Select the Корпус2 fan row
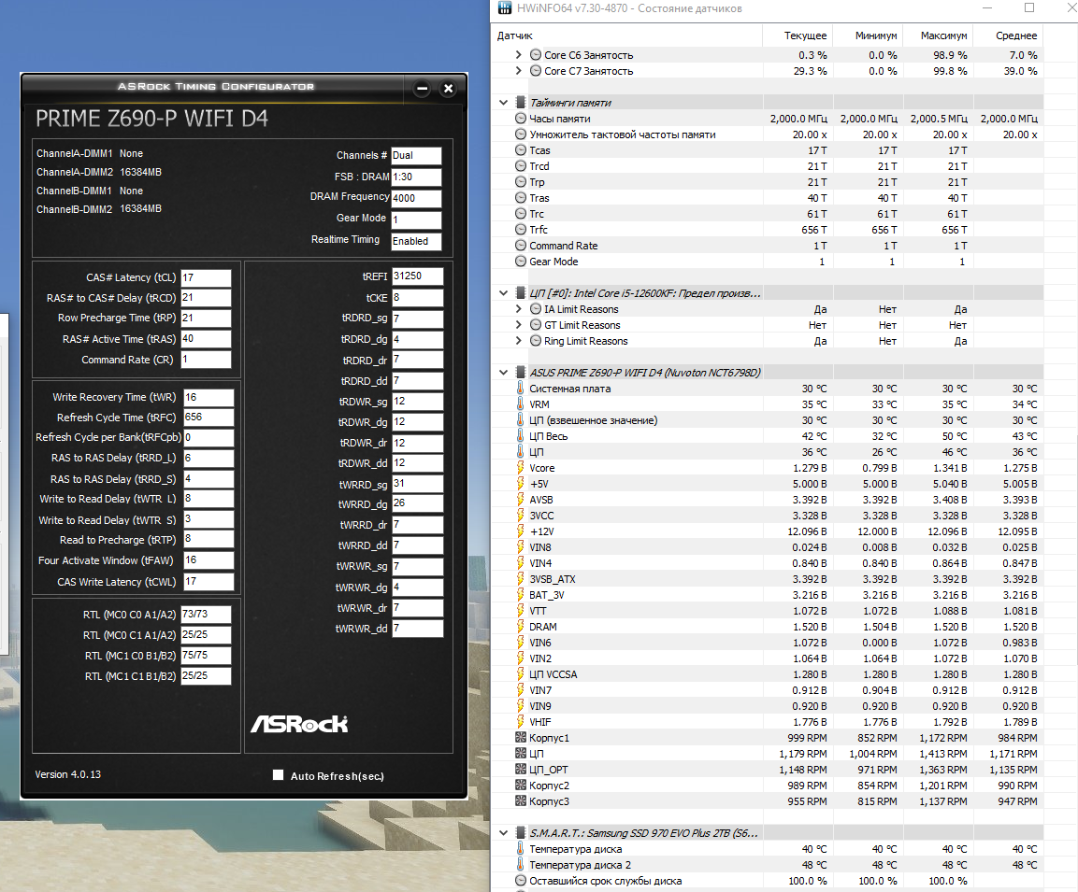The width and height of the screenshot is (1078, 892). 768,785
